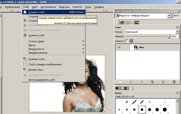Click the Layer to Image Size icon

click(x=25, y=64)
